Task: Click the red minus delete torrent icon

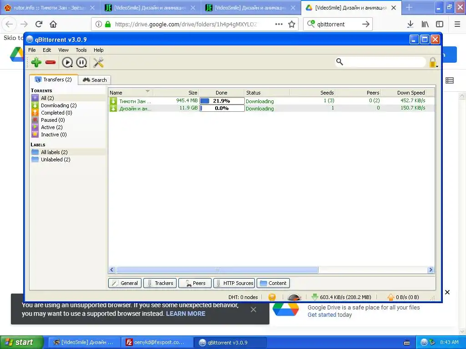Action: click(51, 62)
